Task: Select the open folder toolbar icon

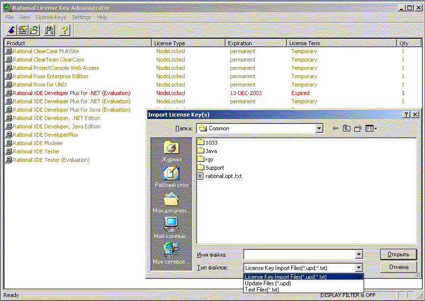Action: click(34, 30)
